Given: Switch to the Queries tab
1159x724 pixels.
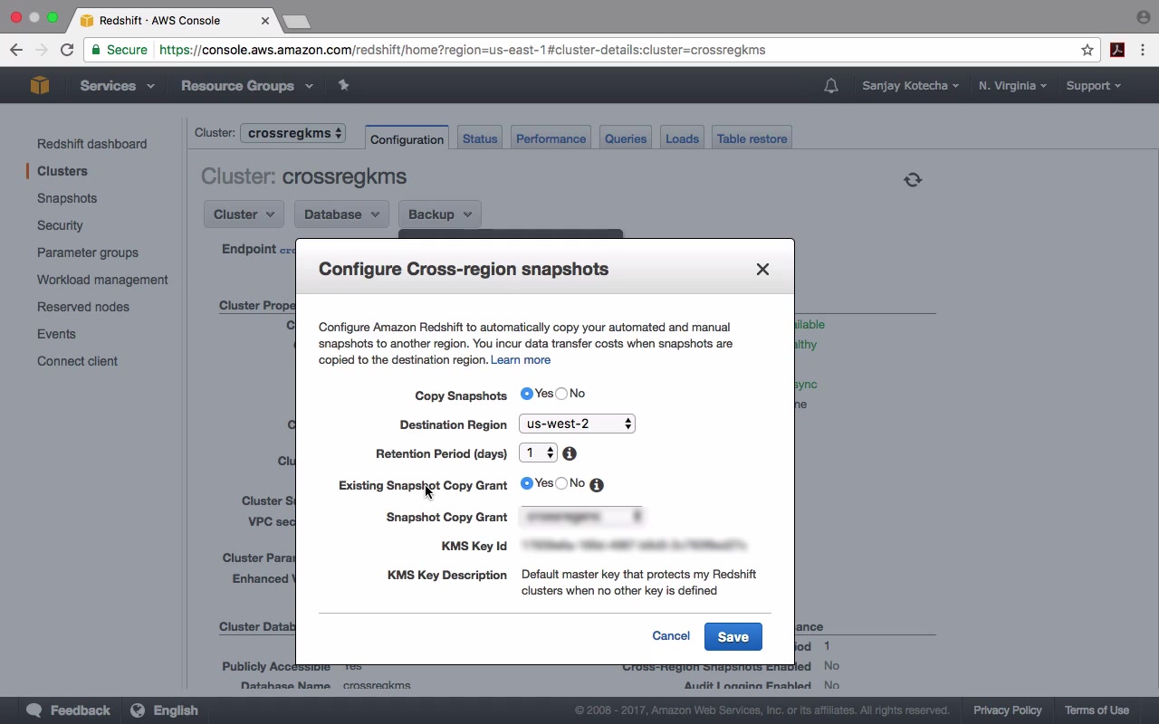Looking at the screenshot, I should (x=626, y=138).
